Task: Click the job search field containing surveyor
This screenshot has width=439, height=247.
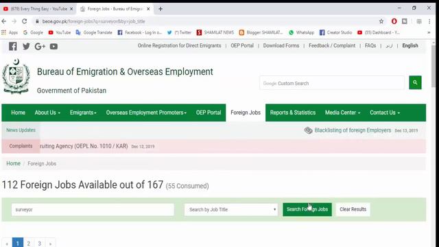Action: [93, 209]
